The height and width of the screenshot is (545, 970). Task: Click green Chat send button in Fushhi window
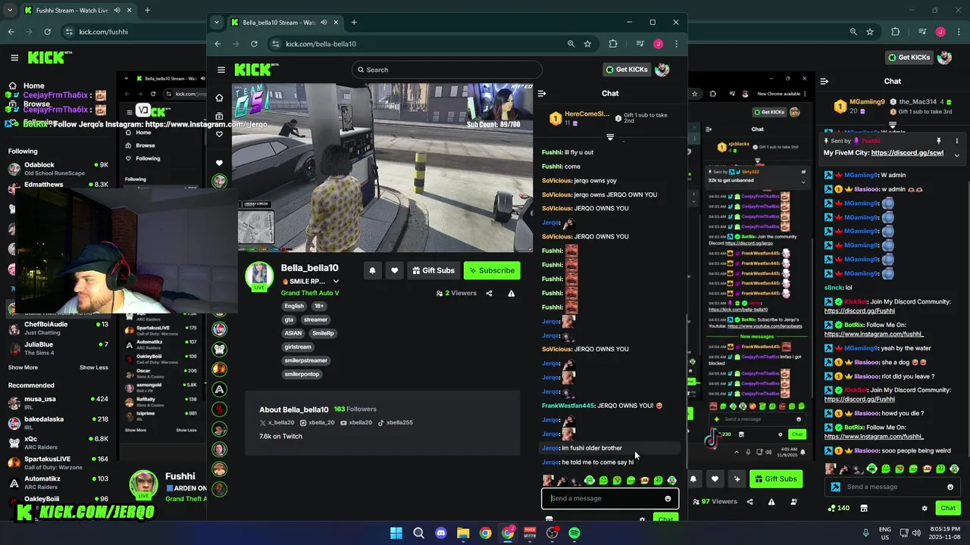click(948, 508)
